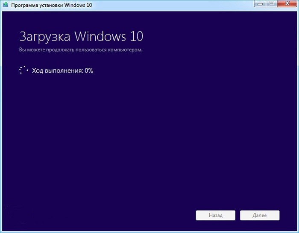Click the 'Ход выполнения: 0%' text
This screenshot has height=233, width=299.
click(62, 71)
